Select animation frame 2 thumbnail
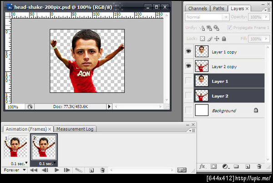The width and height of the screenshot is (273, 183). [44, 148]
